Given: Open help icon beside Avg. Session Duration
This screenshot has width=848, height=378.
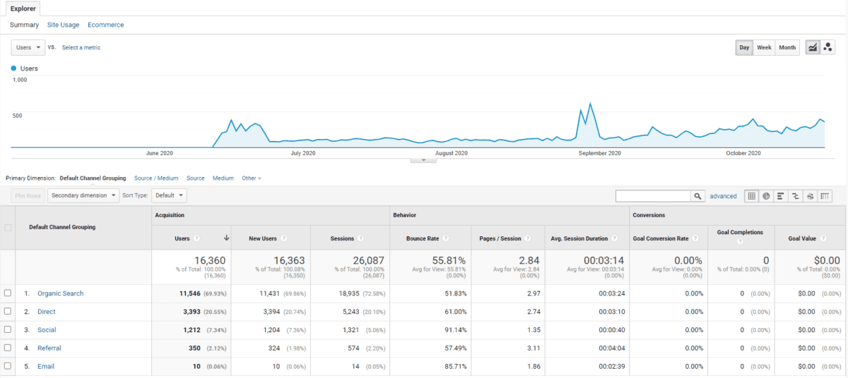Looking at the screenshot, I should pos(615,238).
